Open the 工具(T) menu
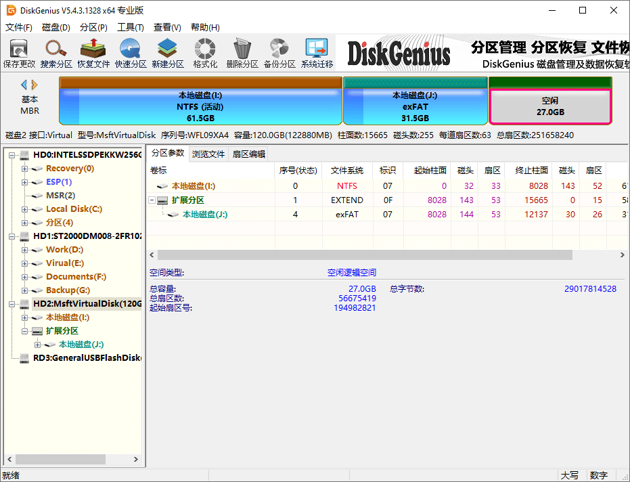630x482 pixels. (x=130, y=27)
